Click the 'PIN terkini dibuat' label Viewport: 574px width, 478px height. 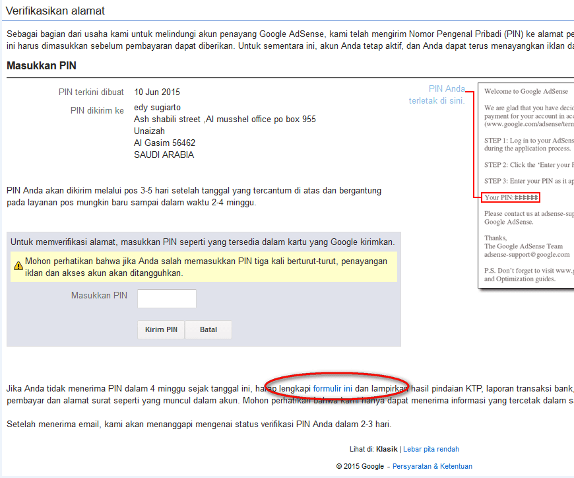91,92
